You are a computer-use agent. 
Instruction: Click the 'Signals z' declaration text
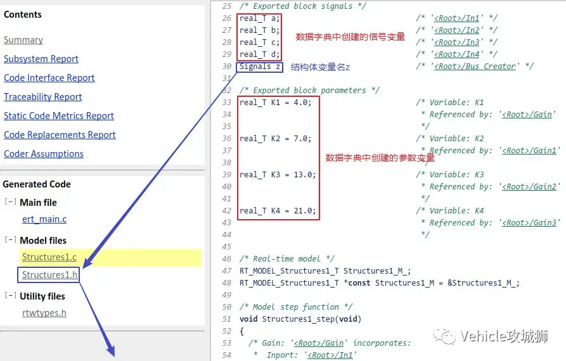[259, 66]
